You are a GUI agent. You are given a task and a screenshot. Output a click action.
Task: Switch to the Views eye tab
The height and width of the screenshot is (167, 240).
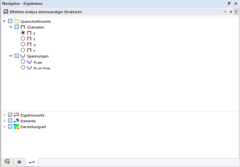19,162
